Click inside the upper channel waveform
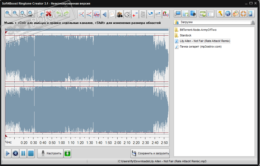Screen dimensions: 260x166 point(87,58)
